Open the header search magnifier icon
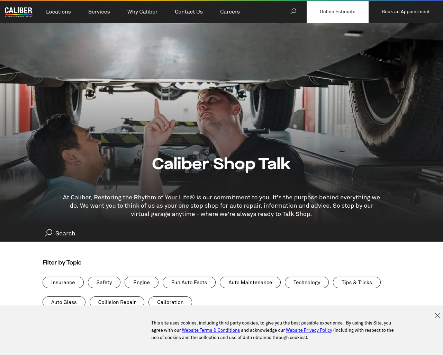 click(x=293, y=11)
